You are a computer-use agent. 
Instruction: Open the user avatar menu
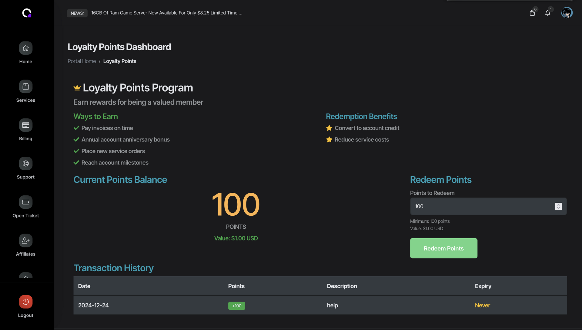[x=567, y=13]
